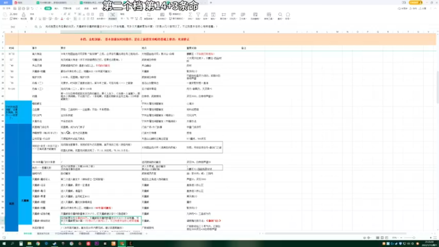Click the Symbol omega icon

point(288,16)
